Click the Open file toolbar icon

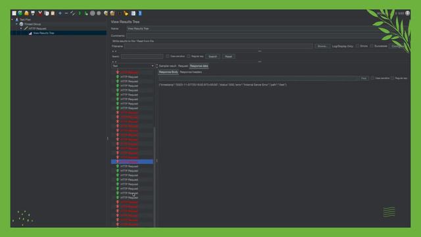pyautogui.click(x=26, y=13)
